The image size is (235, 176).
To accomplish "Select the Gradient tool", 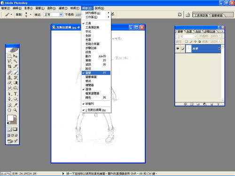I will (x=16, y=83).
